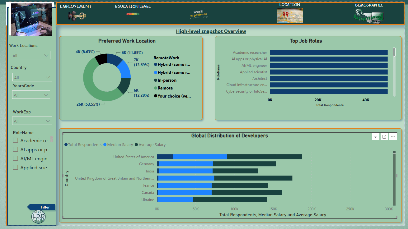Select the In-person legend item
The height and width of the screenshot is (229, 408).
(x=165, y=80)
